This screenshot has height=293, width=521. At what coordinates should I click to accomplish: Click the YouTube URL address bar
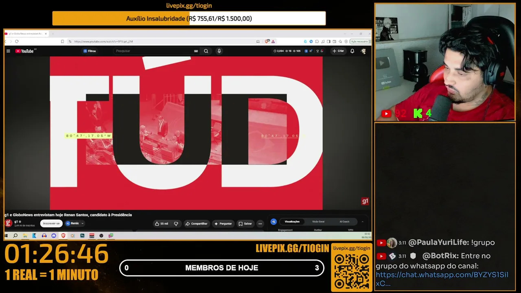[163, 42]
